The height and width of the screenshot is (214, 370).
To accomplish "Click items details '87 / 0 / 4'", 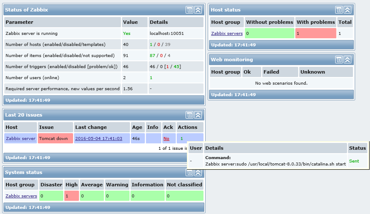I will pos(160,55).
